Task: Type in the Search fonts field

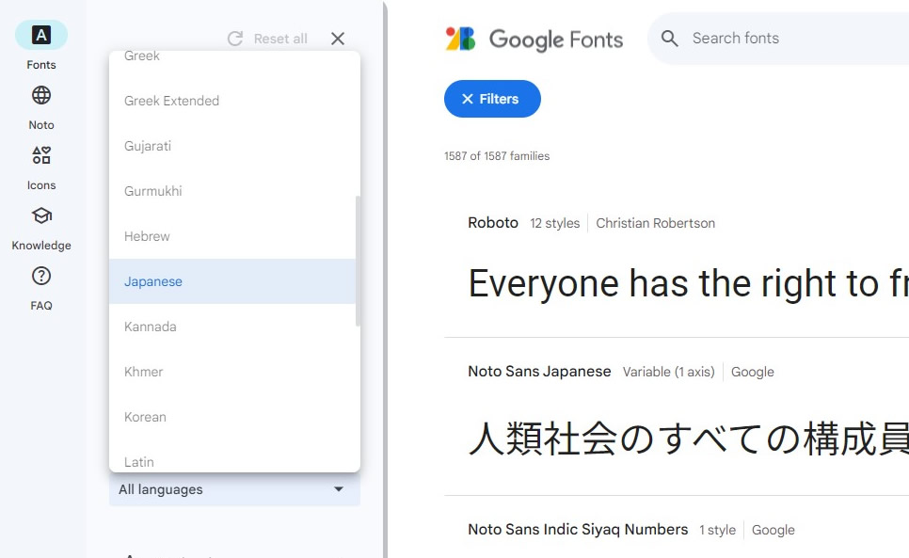Action: (x=790, y=39)
